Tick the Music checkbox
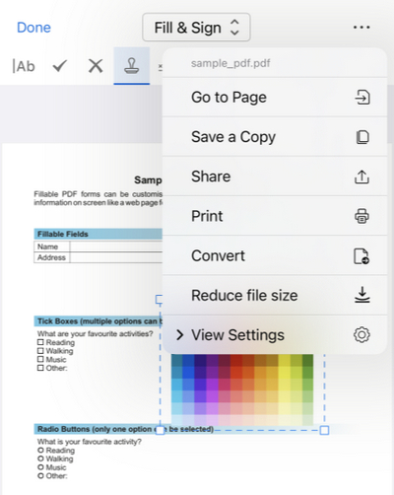The image size is (394, 495). tap(40, 359)
